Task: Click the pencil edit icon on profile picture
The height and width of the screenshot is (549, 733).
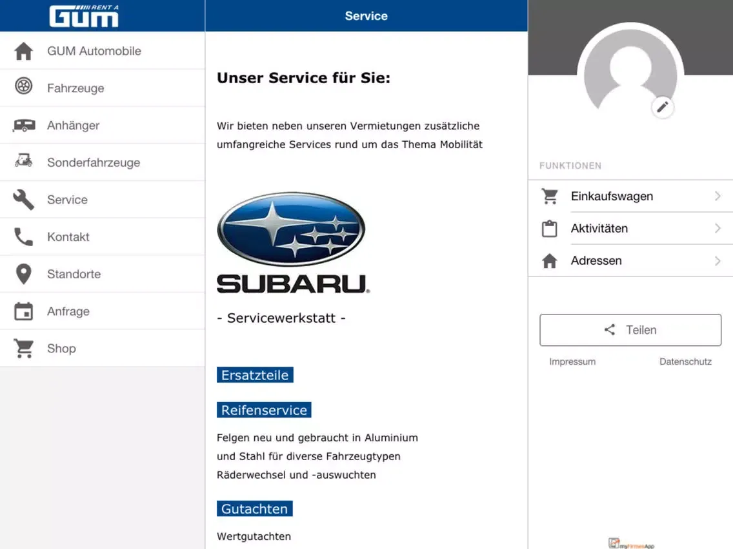Action: pos(662,108)
